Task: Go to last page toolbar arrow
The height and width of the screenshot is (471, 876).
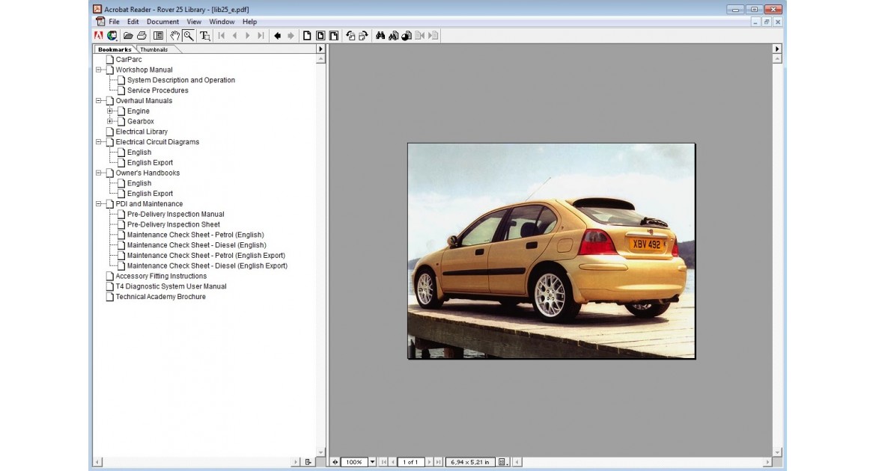Action: click(261, 36)
